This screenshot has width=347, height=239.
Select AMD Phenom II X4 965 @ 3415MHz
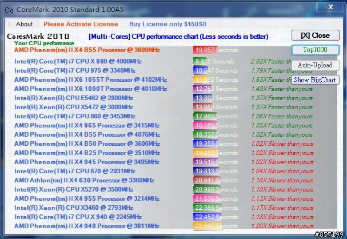pos(87,125)
